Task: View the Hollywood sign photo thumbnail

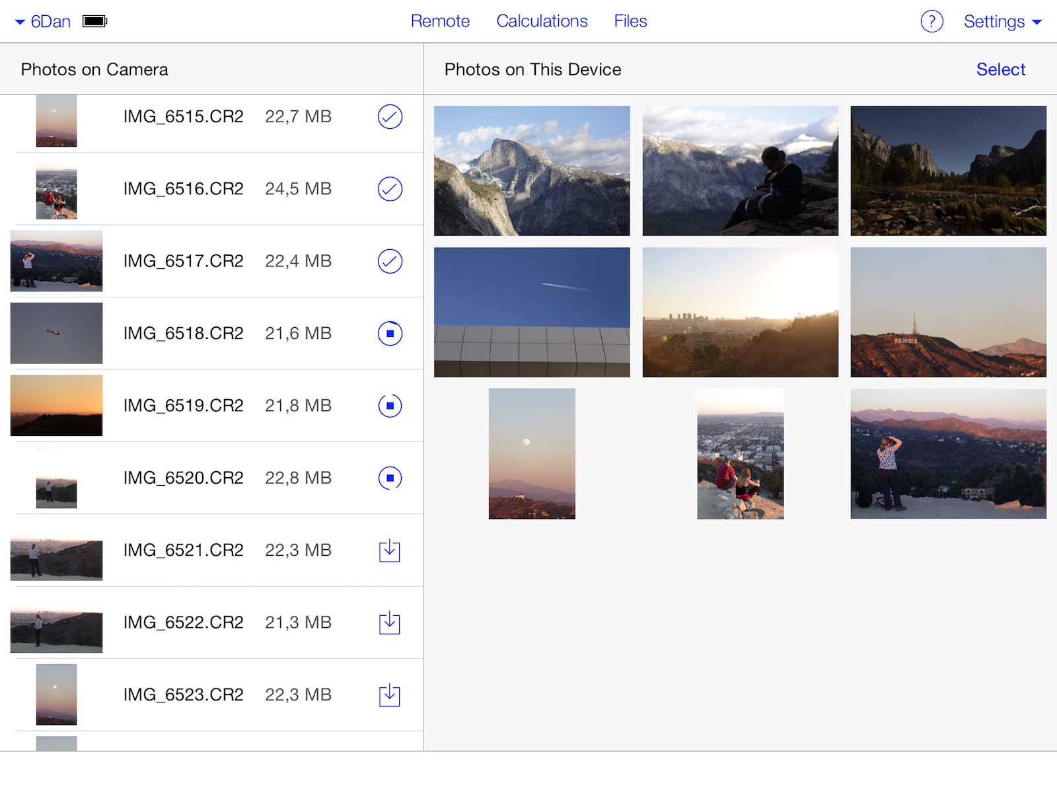Action: pos(948,312)
